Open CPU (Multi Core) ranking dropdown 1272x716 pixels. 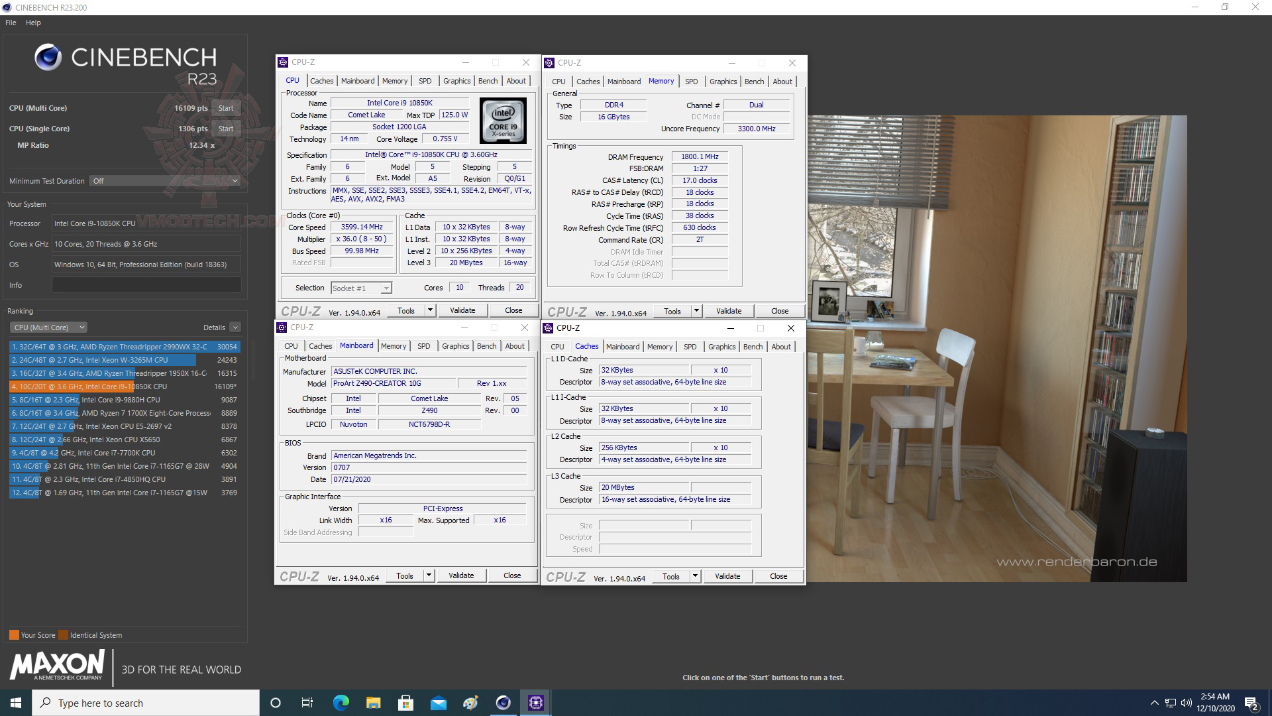click(48, 328)
